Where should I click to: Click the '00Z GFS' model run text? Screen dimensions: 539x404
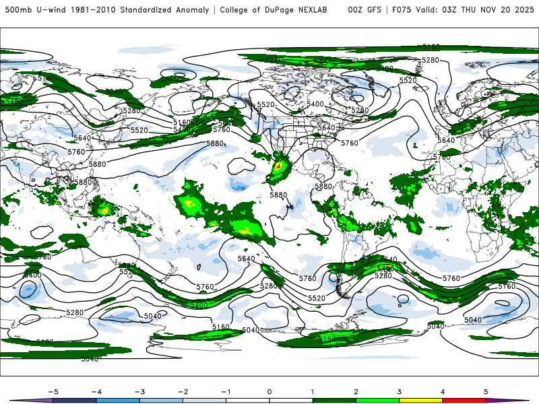(x=364, y=9)
